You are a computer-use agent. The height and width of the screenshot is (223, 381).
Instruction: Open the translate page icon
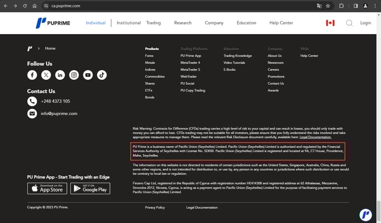(x=319, y=6)
